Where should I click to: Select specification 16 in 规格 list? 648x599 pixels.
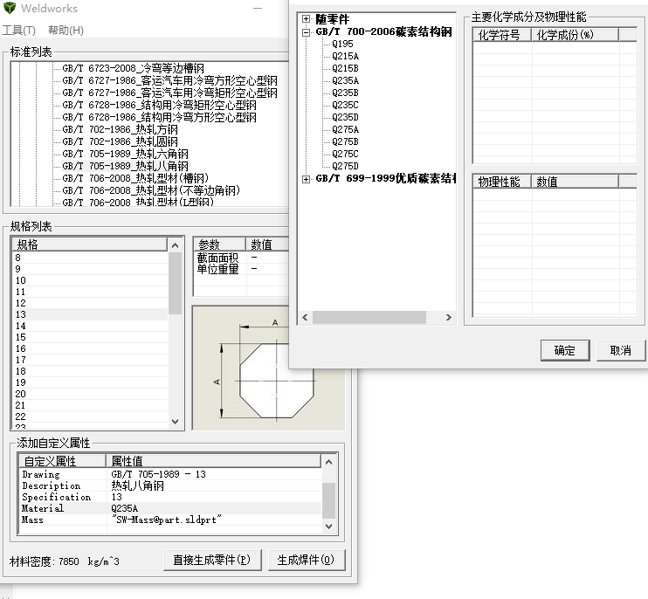click(91, 348)
